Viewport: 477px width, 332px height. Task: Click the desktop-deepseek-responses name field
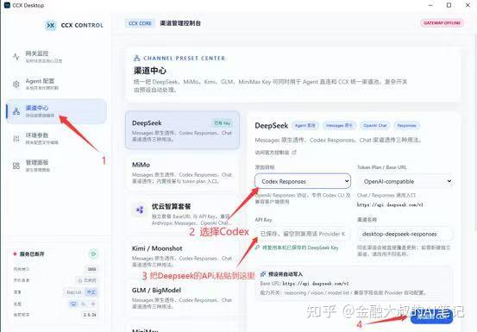[405, 234]
